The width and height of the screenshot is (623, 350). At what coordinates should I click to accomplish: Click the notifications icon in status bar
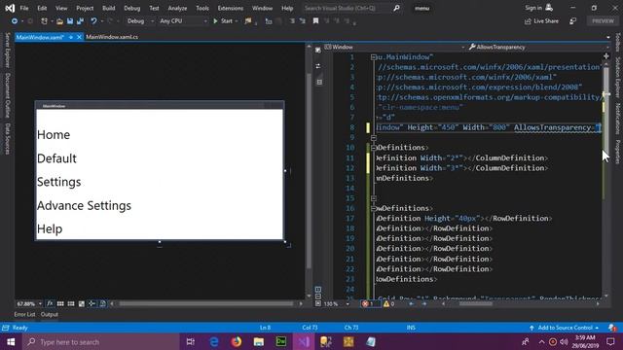[x=612, y=328]
